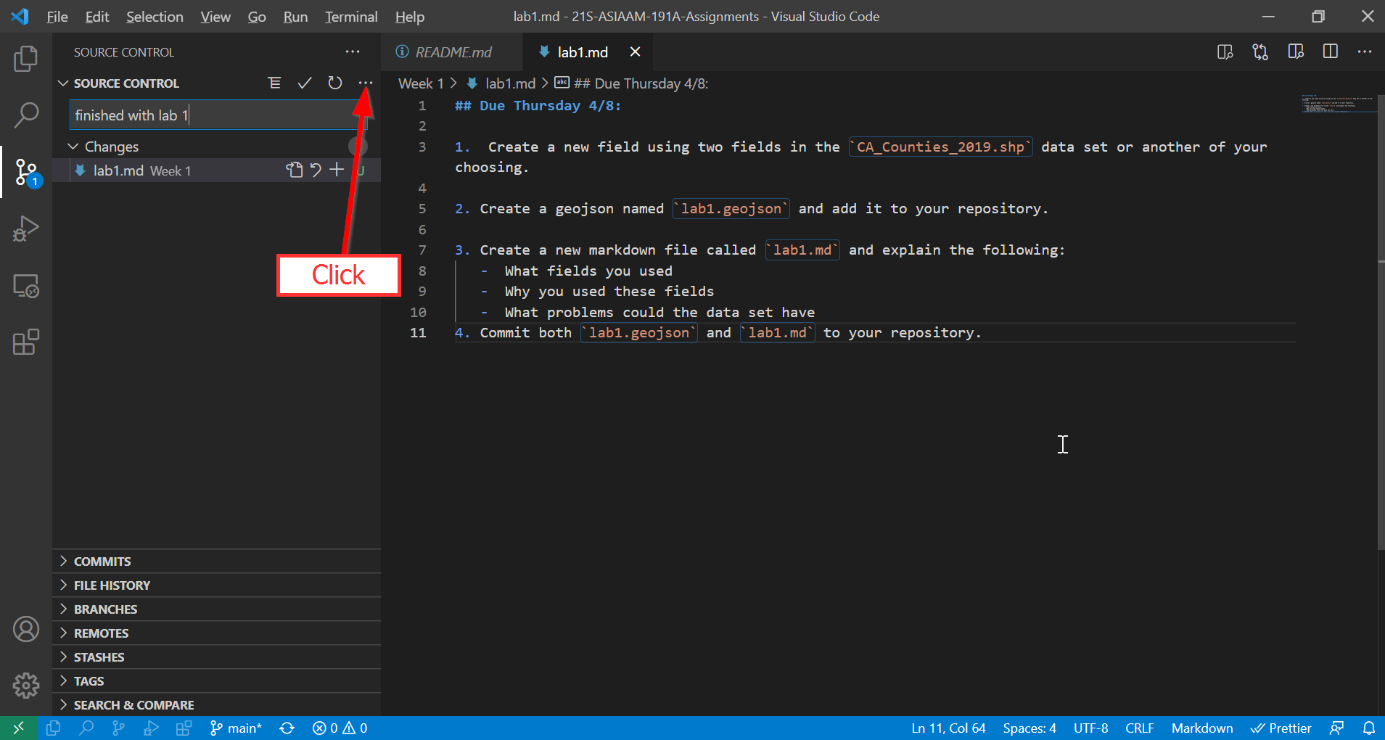Viewport: 1385px width, 740px height.
Task: Open the Search view in activity bar
Action: click(x=26, y=115)
